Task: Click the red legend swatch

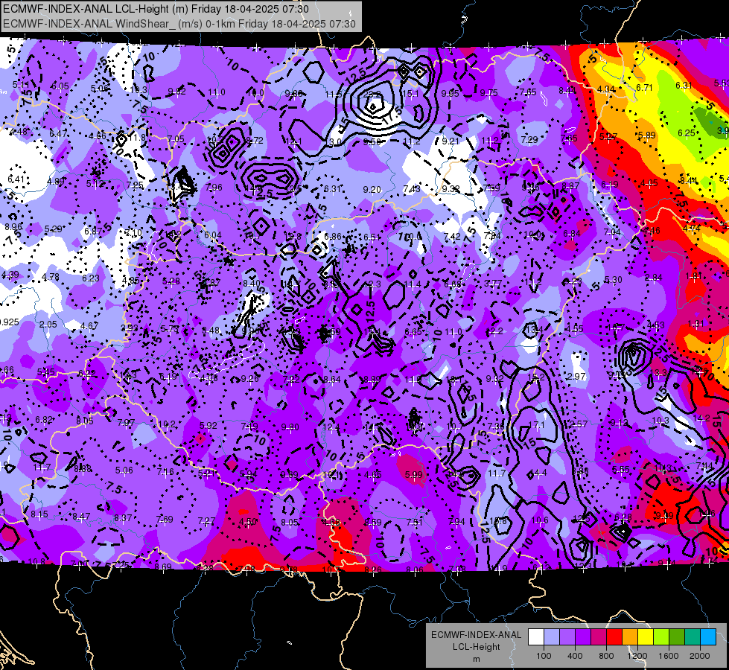Action: click(614, 637)
